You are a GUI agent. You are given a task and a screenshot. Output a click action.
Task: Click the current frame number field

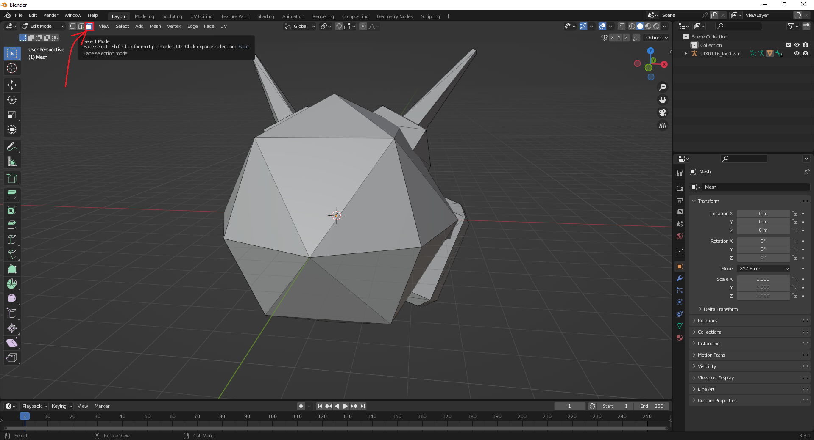(569, 406)
